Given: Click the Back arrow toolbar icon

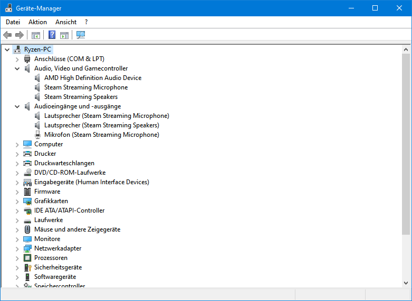Looking at the screenshot, I should pos(7,35).
